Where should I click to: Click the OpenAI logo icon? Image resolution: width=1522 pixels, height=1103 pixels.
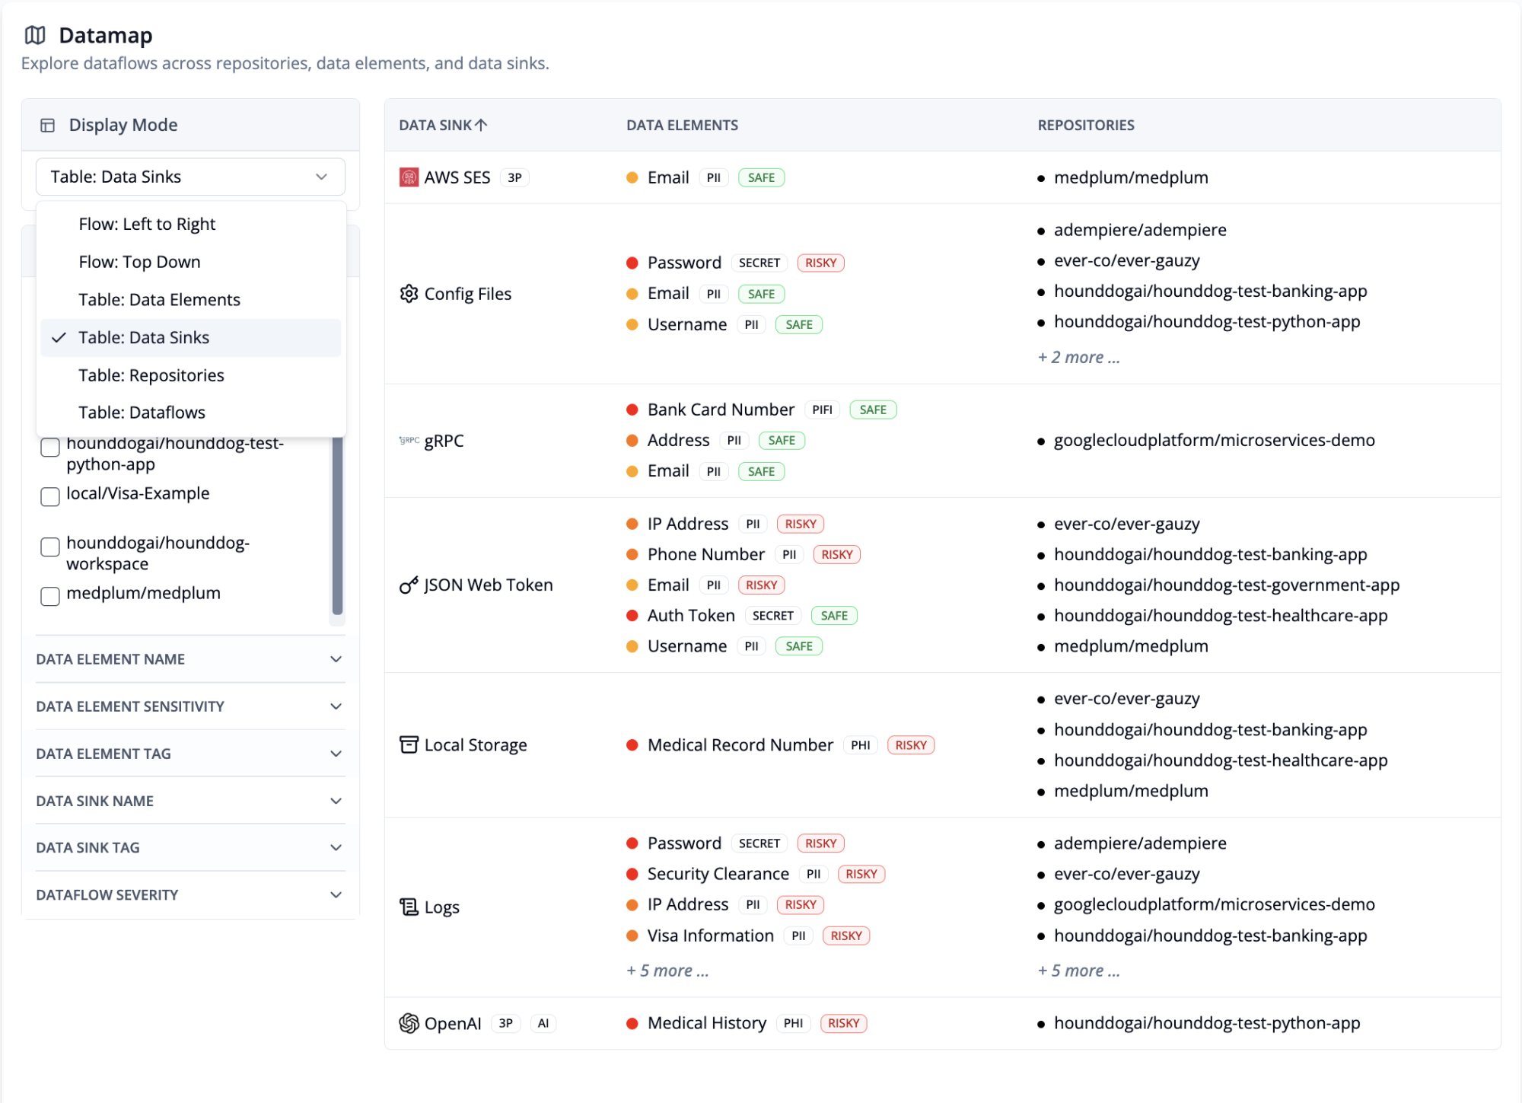coord(409,1024)
